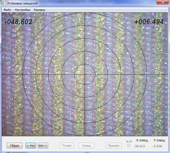
Task: Open the Камеры menu
Action: [x=40, y=10]
